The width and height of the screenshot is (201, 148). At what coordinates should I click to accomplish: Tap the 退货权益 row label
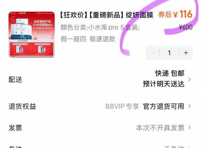(x=22, y=106)
